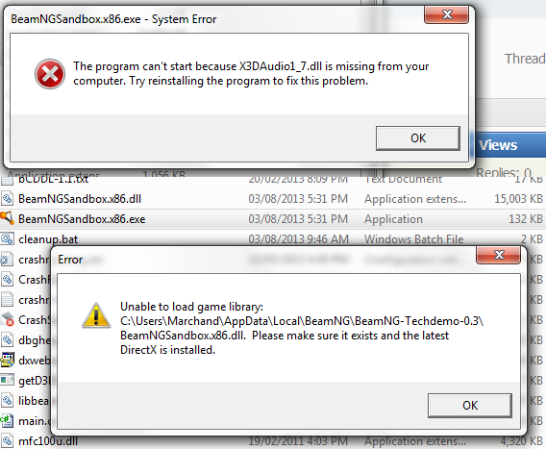Close the BeamNGSandbox System Error dialog
The width and height of the screenshot is (546, 449).
point(446,14)
